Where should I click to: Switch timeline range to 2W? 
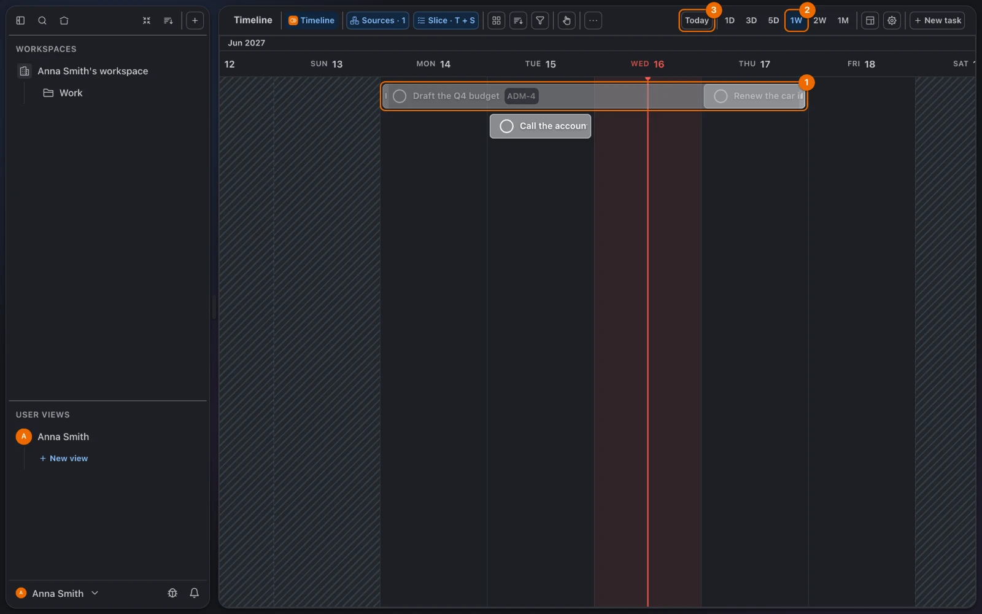[x=820, y=20]
